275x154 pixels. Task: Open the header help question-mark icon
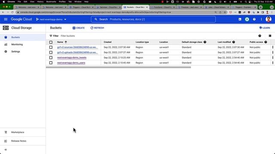click(254, 19)
